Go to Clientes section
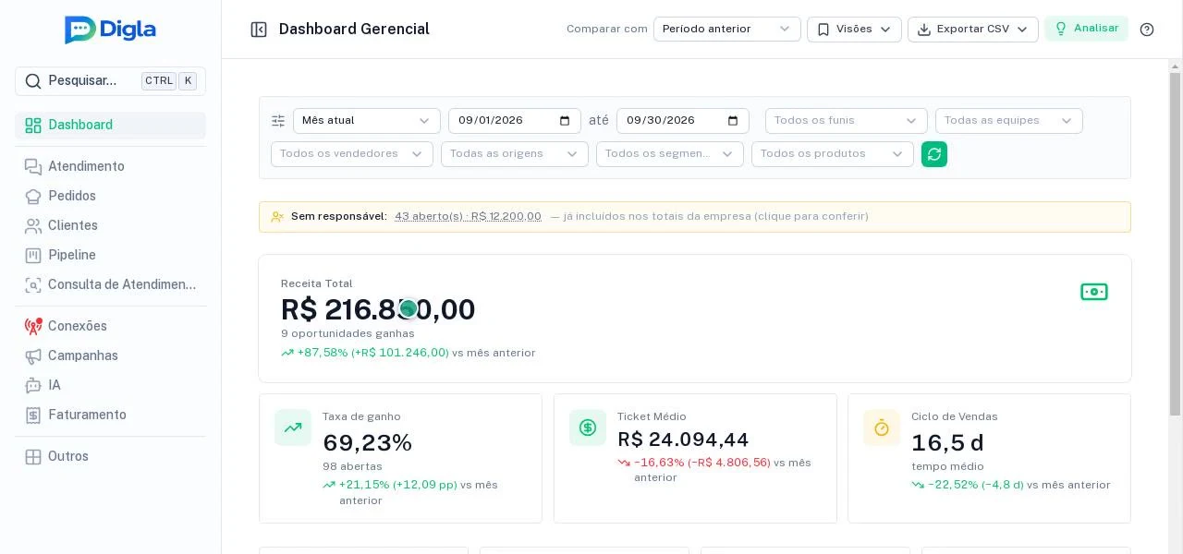The height and width of the screenshot is (554, 1183). coord(110,225)
